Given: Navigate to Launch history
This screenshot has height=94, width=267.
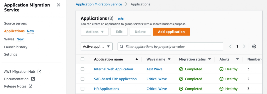Looking at the screenshot, I should point(16,47).
